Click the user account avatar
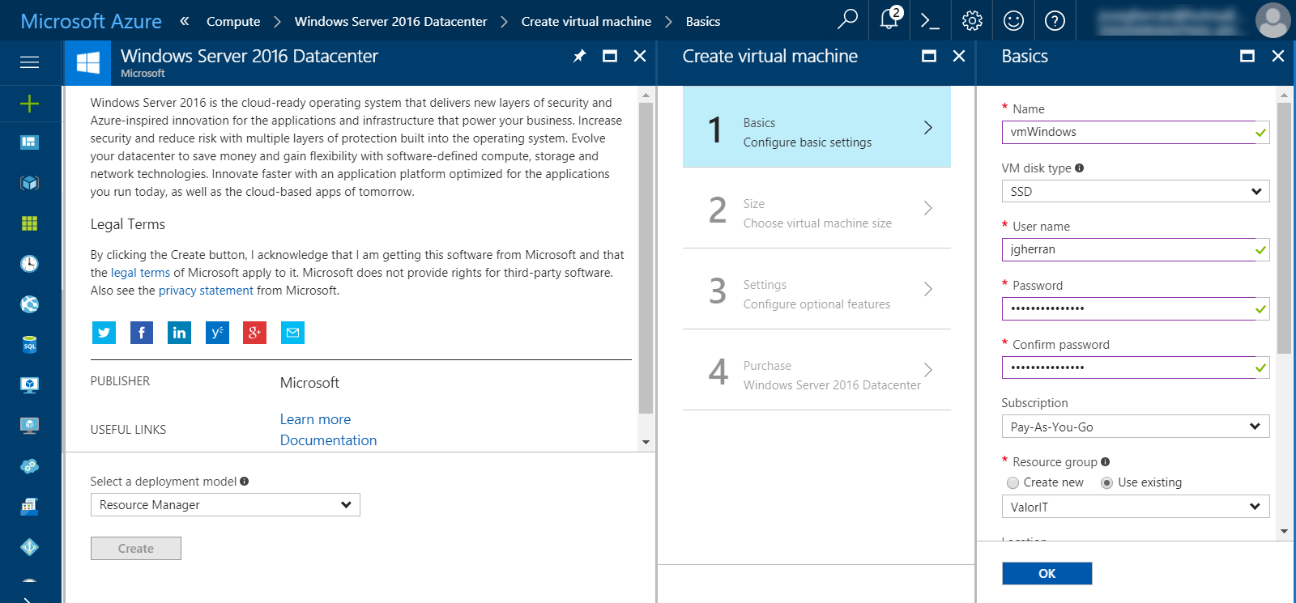1296x603 pixels. pyautogui.click(x=1273, y=20)
